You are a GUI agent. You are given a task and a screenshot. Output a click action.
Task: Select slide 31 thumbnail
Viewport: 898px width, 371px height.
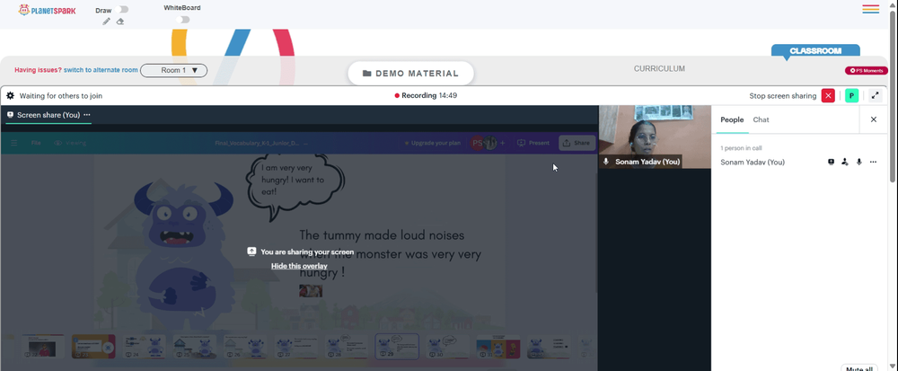coord(498,347)
